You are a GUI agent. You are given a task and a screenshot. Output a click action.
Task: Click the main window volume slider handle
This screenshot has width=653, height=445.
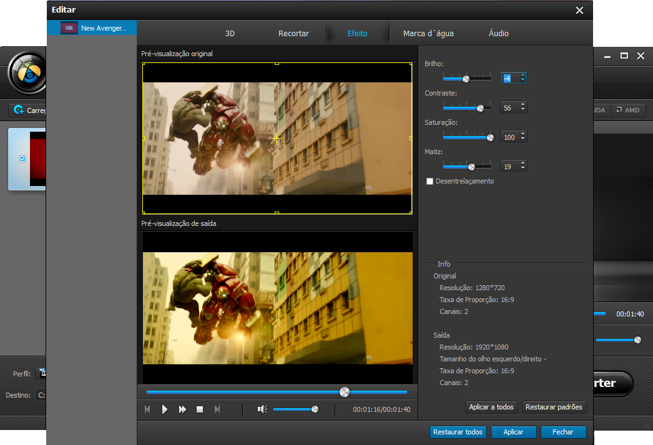click(x=637, y=340)
